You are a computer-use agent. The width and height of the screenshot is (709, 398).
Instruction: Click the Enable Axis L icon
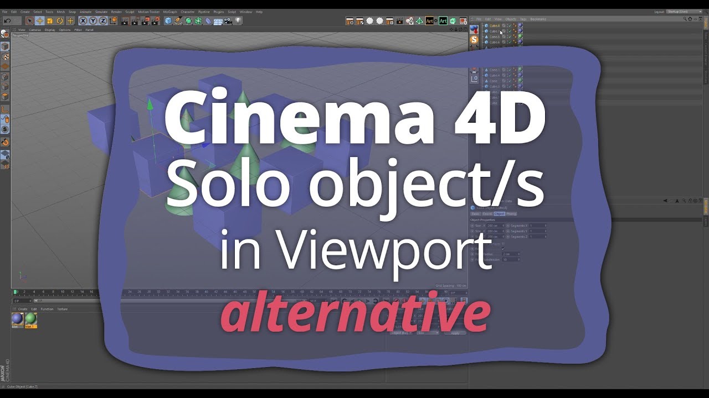pyautogui.click(x=5, y=109)
